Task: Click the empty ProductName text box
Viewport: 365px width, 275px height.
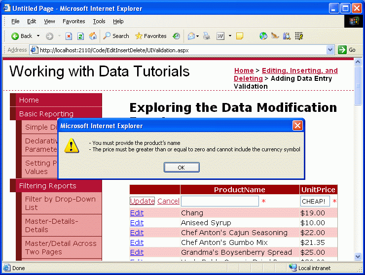Action: [219, 201]
